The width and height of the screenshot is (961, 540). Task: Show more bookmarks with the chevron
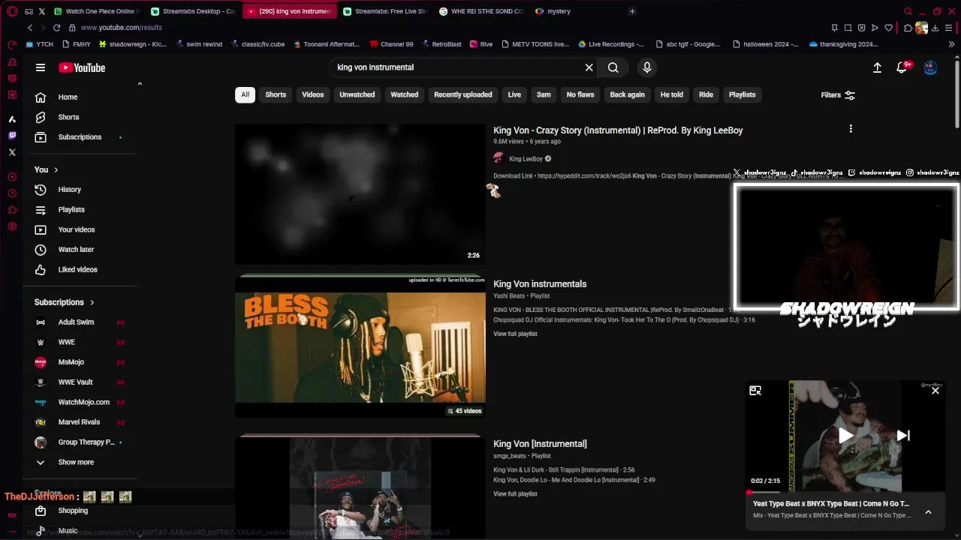pyautogui.click(x=951, y=44)
